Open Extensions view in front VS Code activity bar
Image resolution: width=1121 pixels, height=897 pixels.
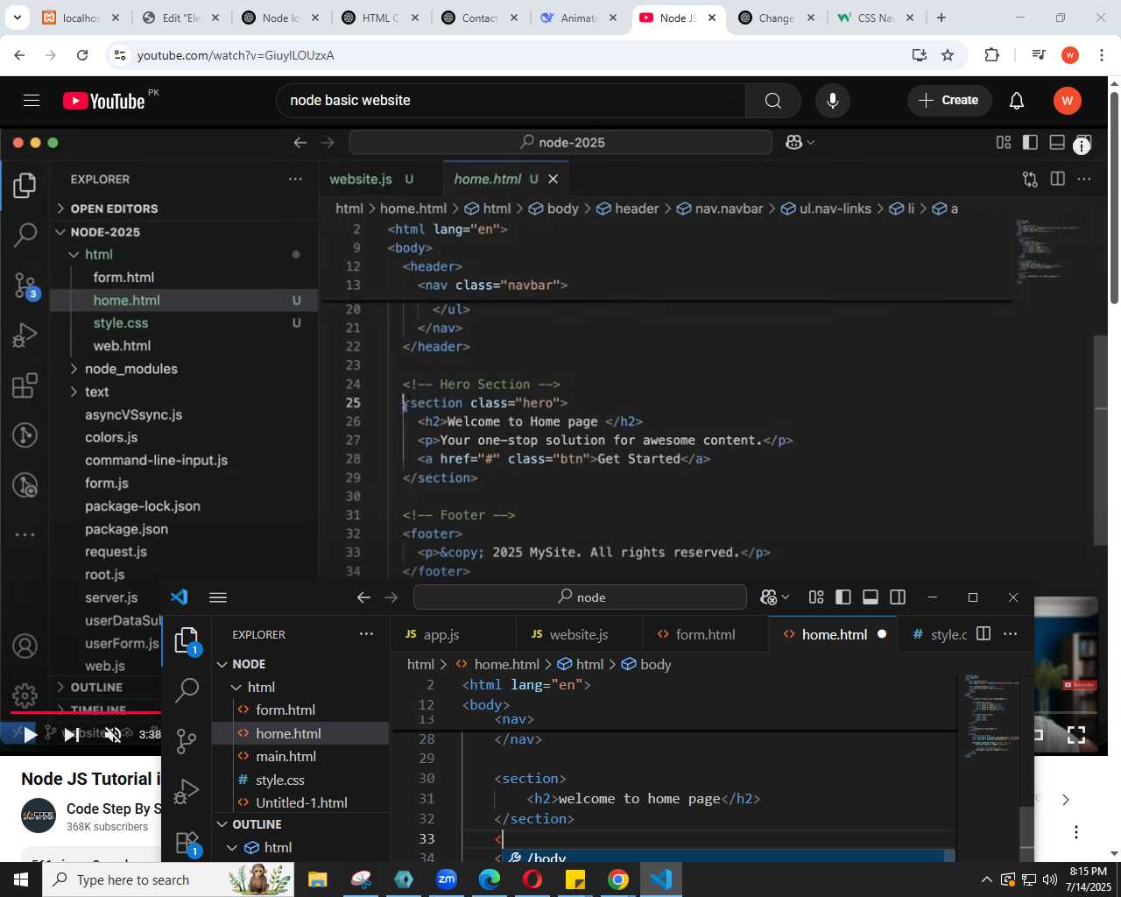click(187, 843)
